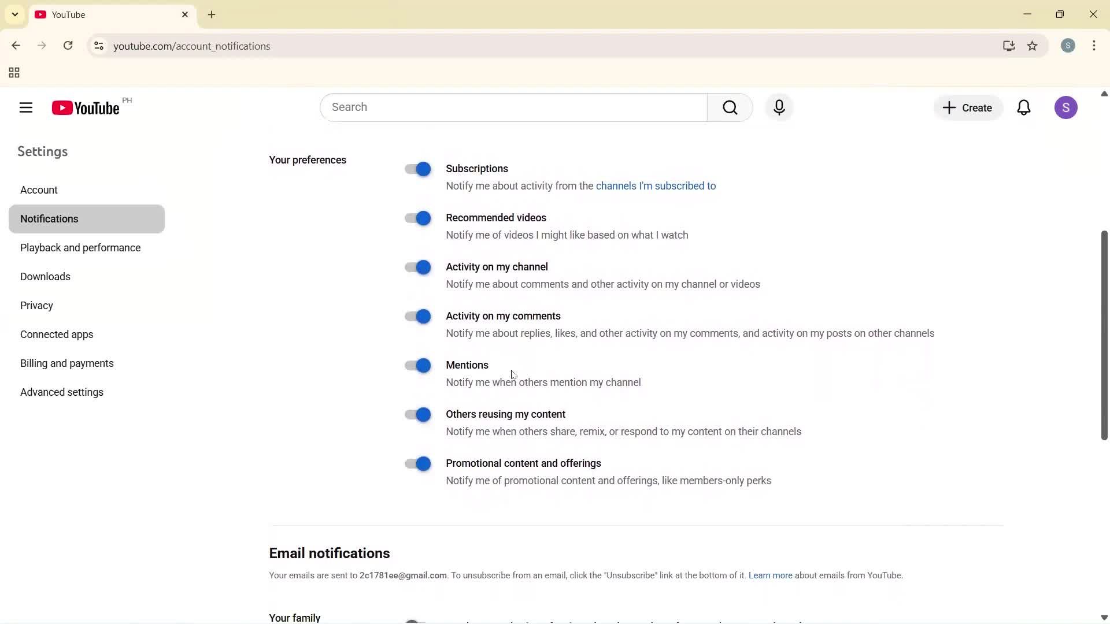Switch to the Account settings section
The height and width of the screenshot is (624, 1110).
(x=39, y=190)
